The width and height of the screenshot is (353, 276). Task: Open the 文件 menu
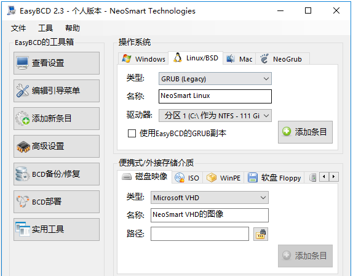[x=18, y=28]
